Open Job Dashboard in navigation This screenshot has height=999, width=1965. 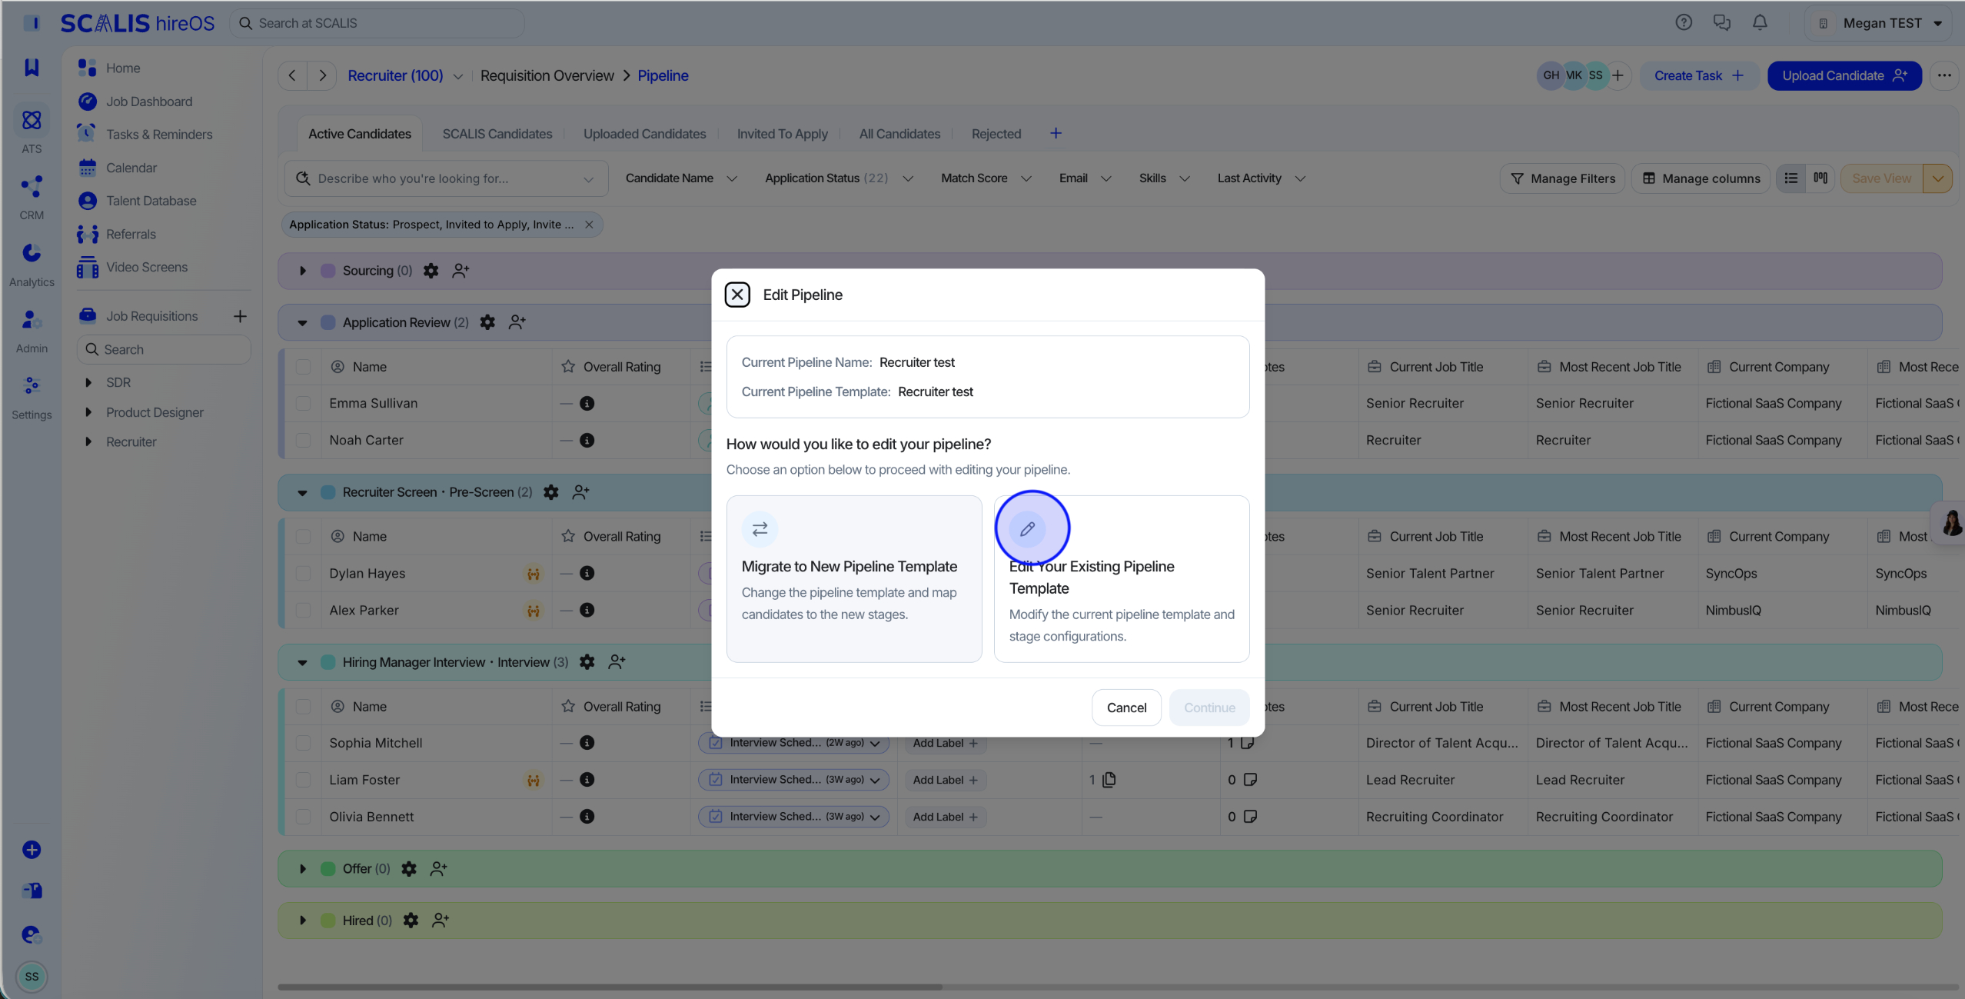(149, 102)
